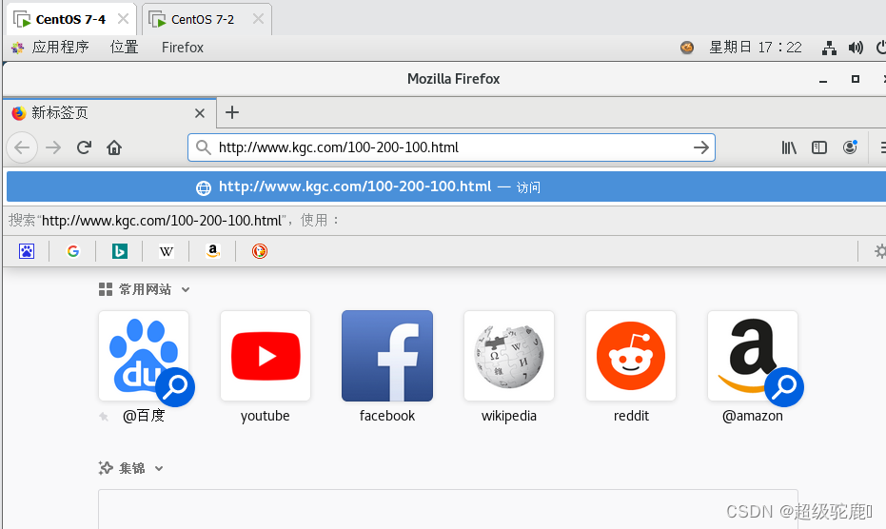Open the 应用程序 menu
This screenshot has height=529, width=886.
(x=61, y=48)
